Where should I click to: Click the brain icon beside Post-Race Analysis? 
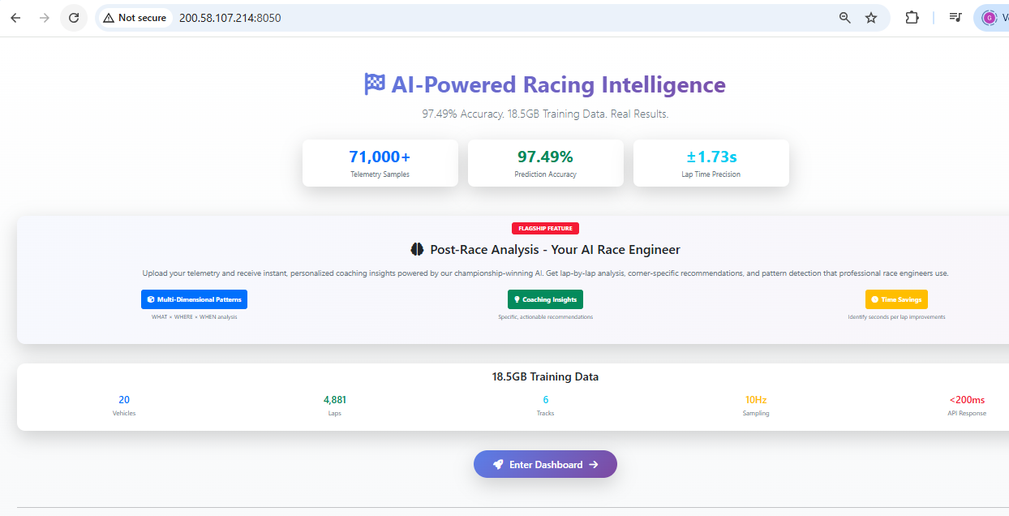pos(418,250)
